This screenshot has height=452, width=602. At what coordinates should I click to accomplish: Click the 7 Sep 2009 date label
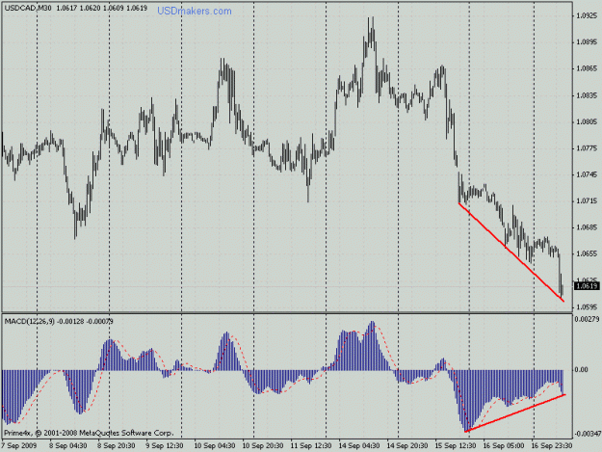pos(19,445)
